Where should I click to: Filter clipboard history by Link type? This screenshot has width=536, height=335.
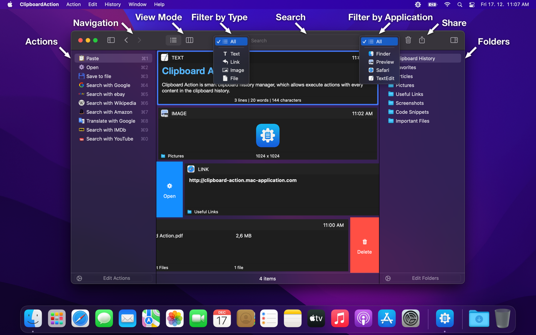coord(231,62)
